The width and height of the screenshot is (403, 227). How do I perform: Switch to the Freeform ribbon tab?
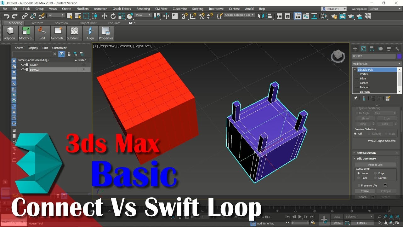point(37,23)
